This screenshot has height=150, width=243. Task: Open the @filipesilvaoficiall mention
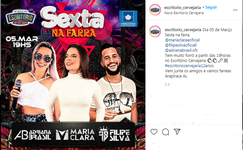[181, 45]
